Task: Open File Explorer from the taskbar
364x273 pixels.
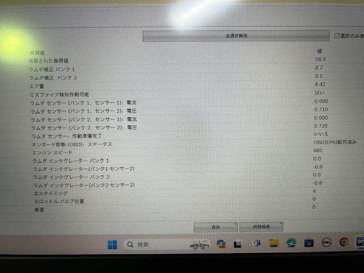Action: coord(274,243)
